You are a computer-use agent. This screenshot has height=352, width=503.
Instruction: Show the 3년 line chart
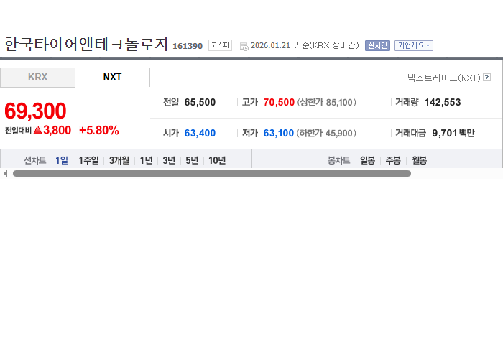tap(169, 160)
